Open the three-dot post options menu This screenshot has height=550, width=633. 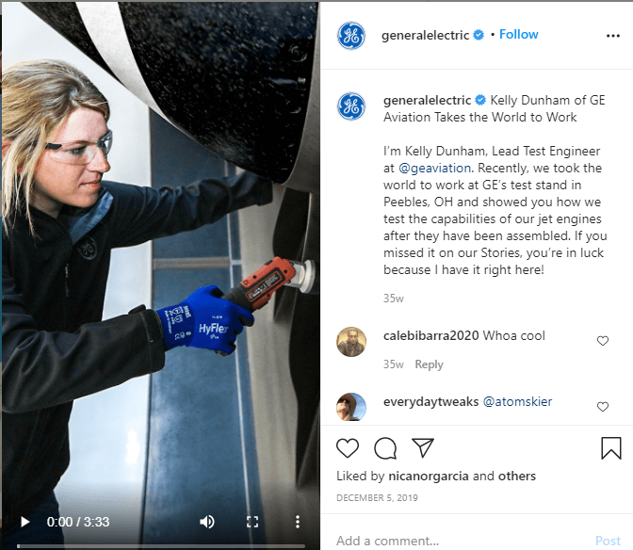coord(613,36)
